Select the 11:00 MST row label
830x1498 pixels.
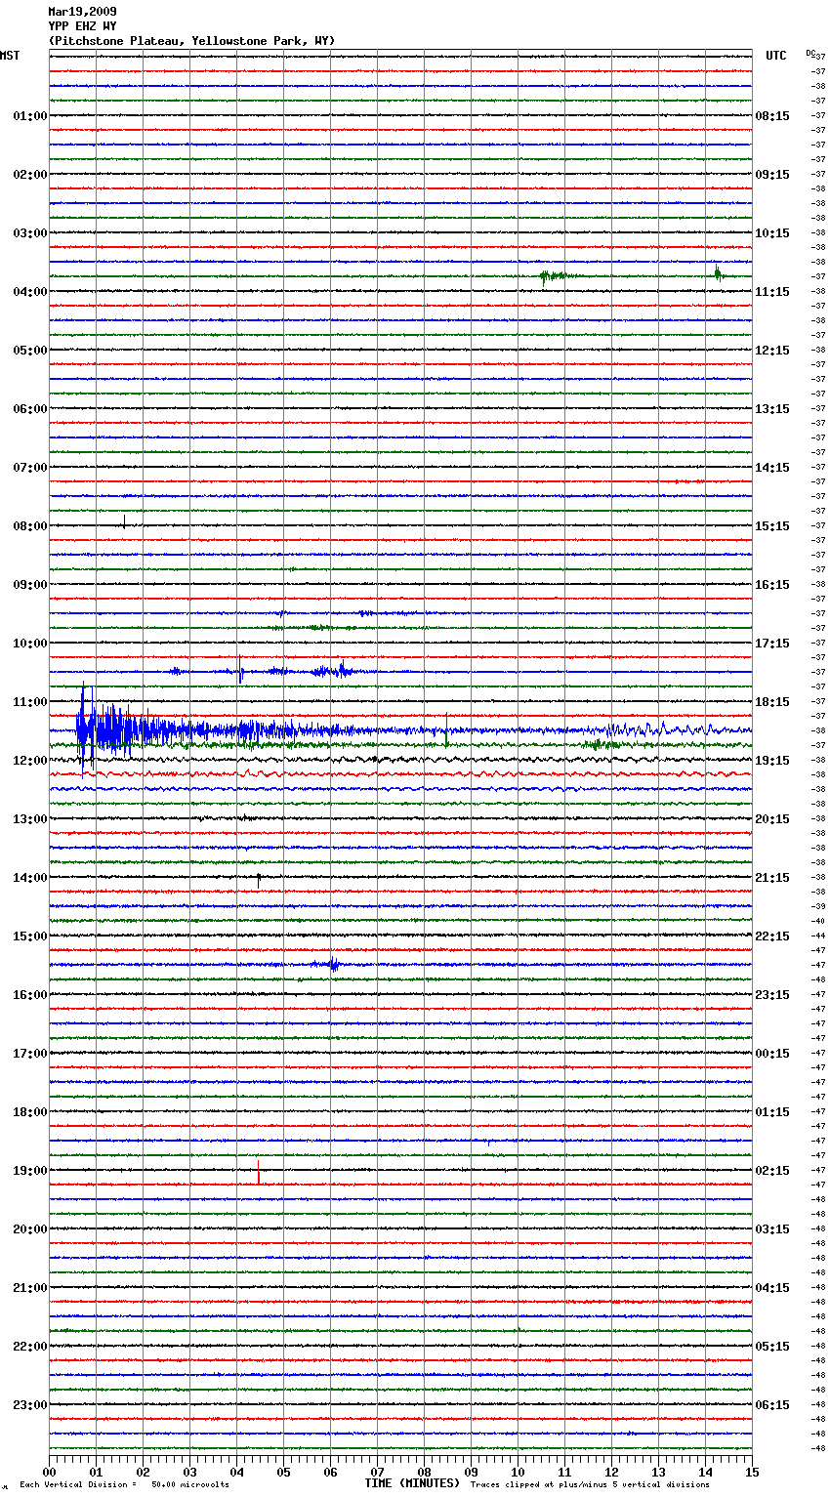click(x=29, y=702)
